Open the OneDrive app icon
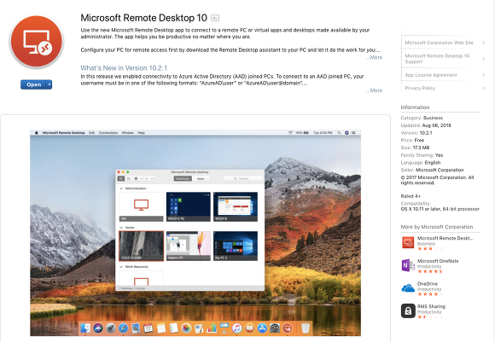 408,288
